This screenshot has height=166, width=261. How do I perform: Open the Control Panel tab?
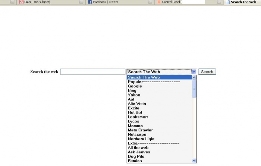point(189,2)
